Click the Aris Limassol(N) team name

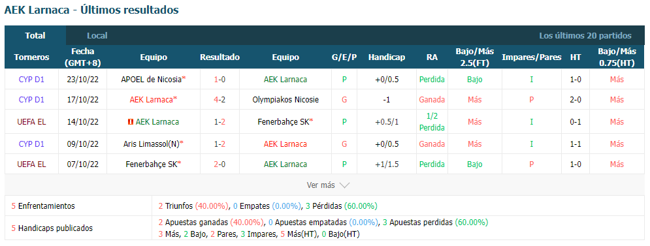[x=152, y=144]
